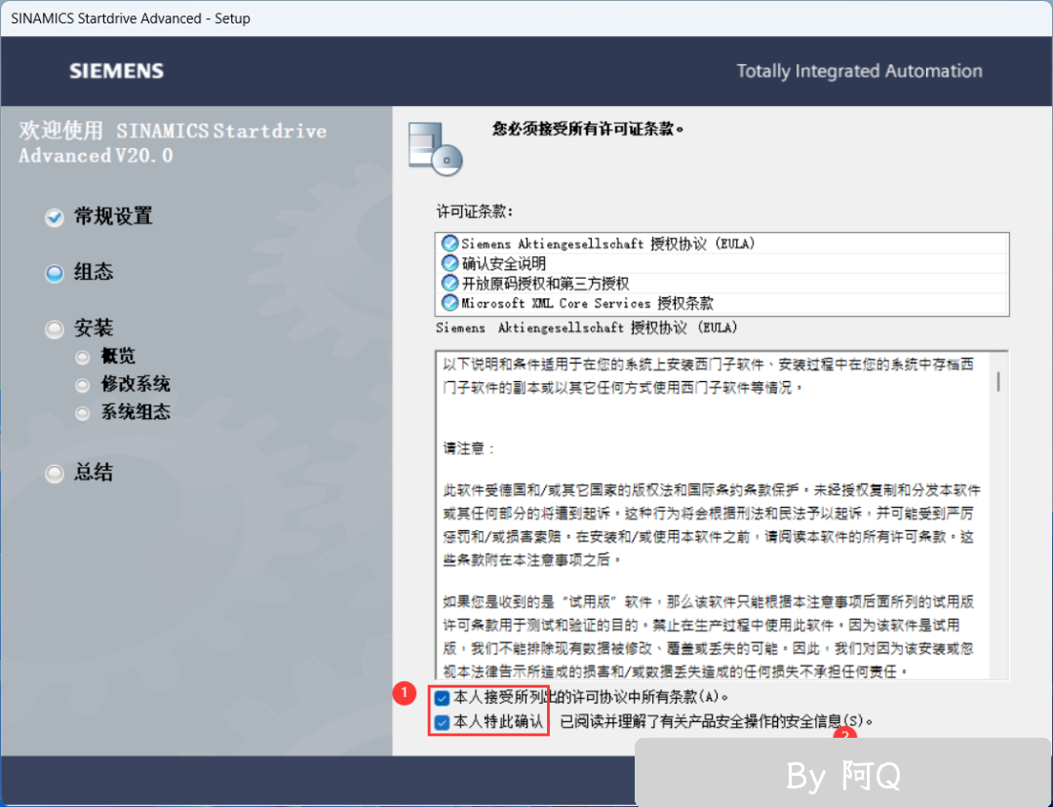Screen dimensions: 1053x807
Task: Click the 请注意 paragraph heading in license text
Action: pos(469,448)
